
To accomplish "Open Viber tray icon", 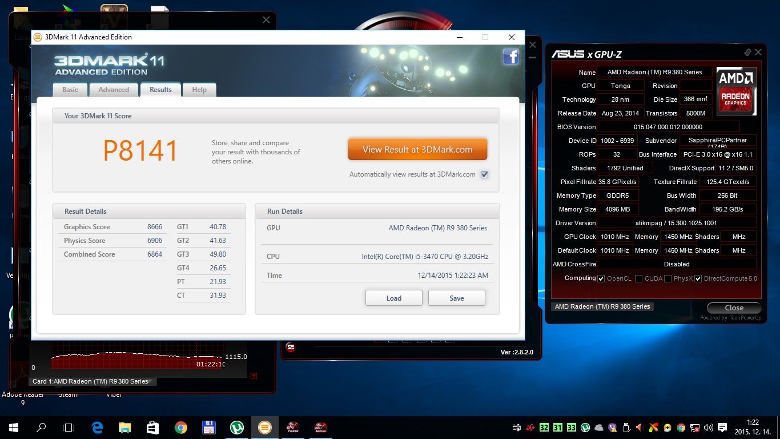I will 613,428.
